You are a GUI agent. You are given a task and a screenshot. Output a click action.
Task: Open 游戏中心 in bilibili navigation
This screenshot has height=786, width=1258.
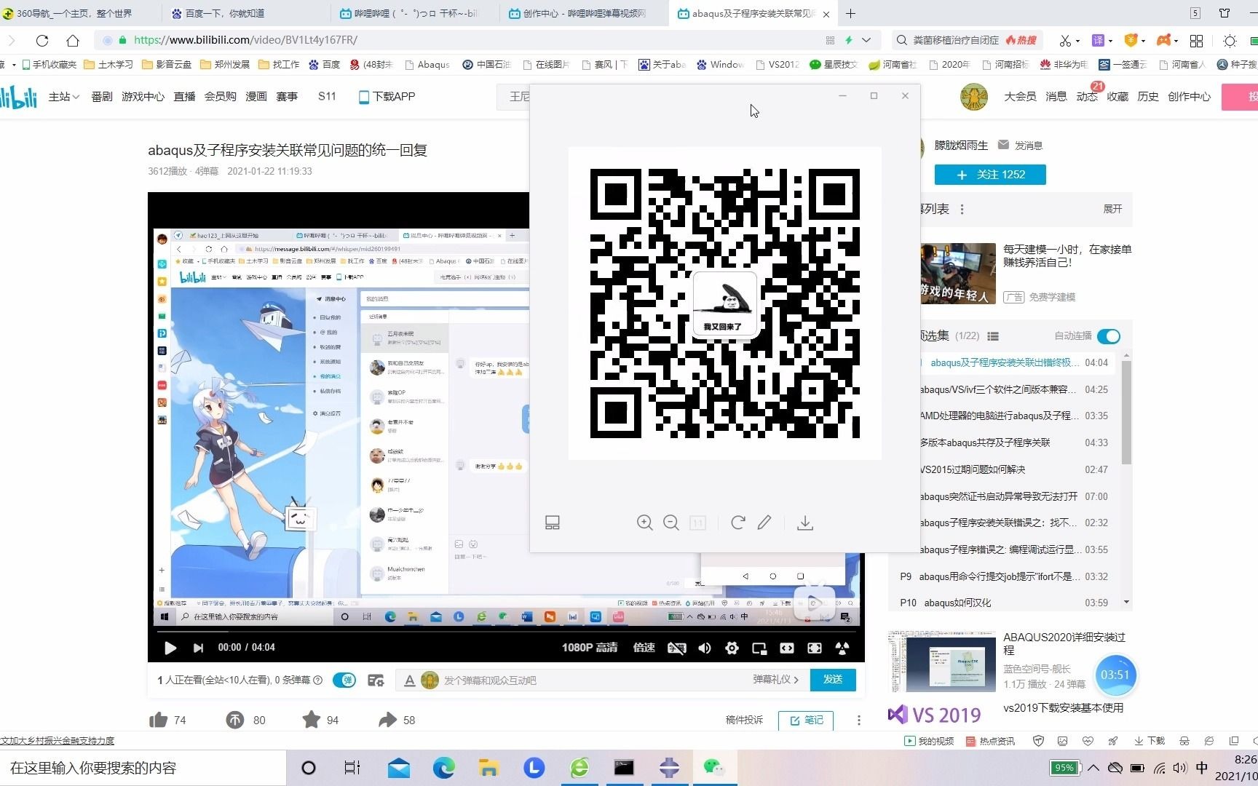pyautogui.click(x=143, y=96)
